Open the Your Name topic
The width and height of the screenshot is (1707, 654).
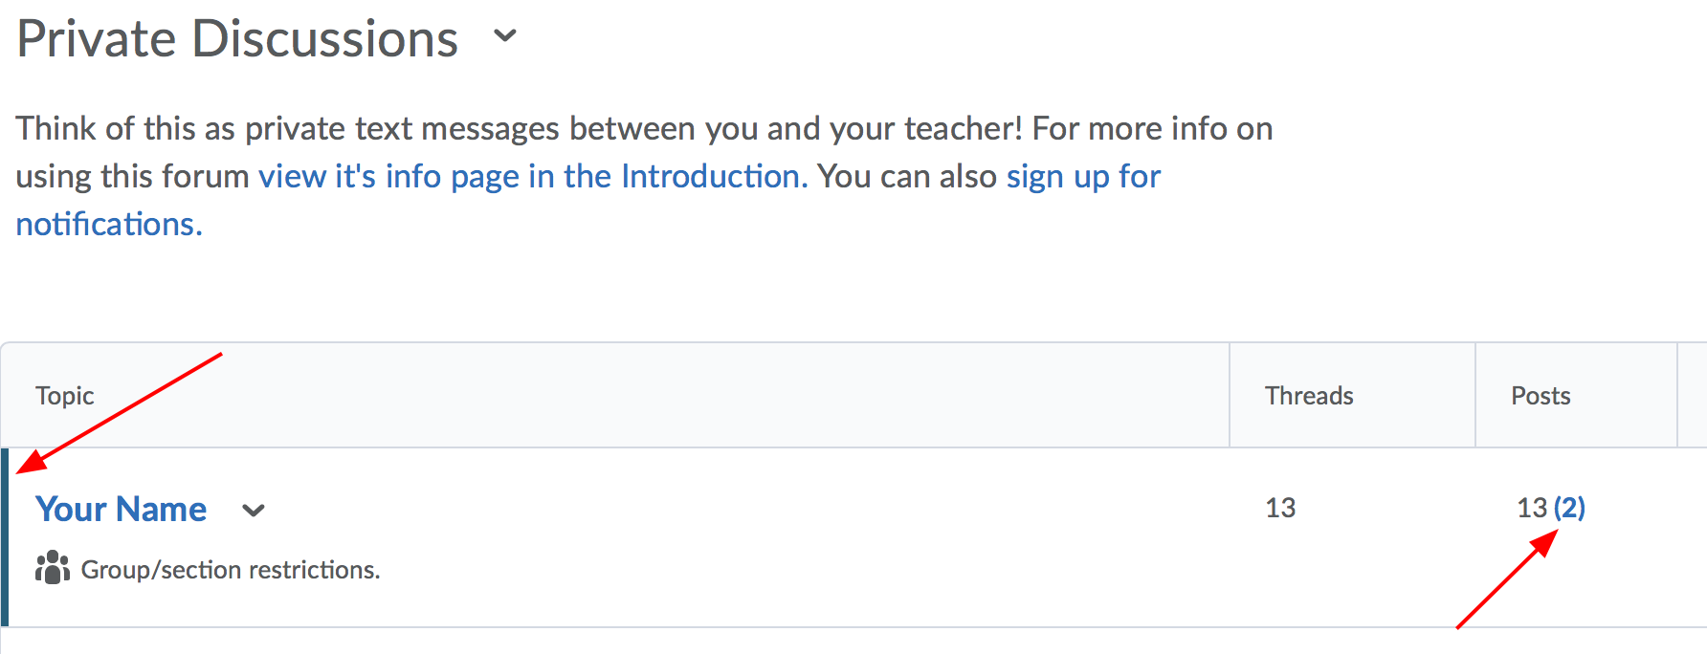121,510
